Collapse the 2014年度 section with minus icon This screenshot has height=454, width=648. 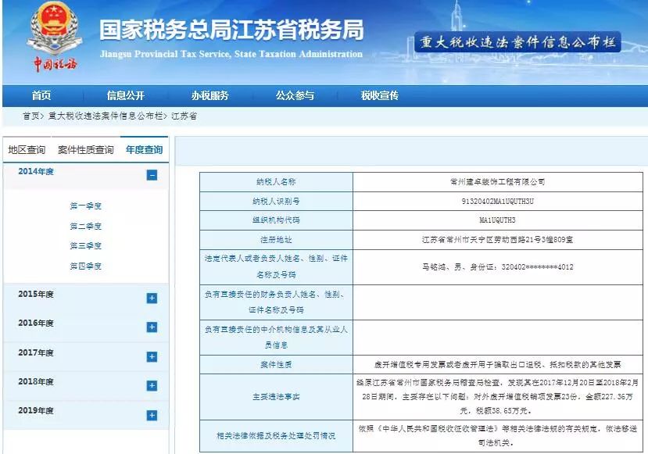152,175
